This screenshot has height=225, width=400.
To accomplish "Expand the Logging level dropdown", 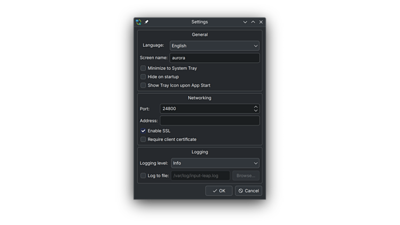I will [x=215, y=163].
